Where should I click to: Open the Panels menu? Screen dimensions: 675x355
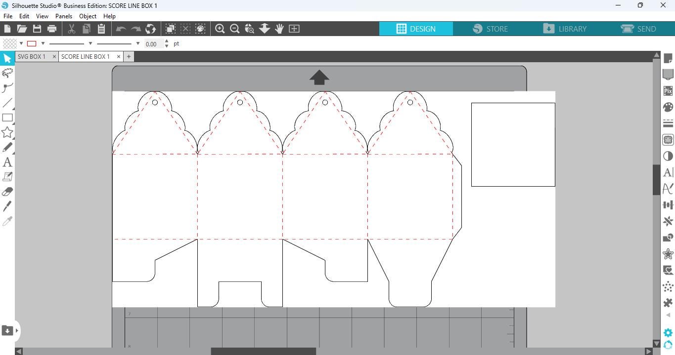tap(64, 16)
